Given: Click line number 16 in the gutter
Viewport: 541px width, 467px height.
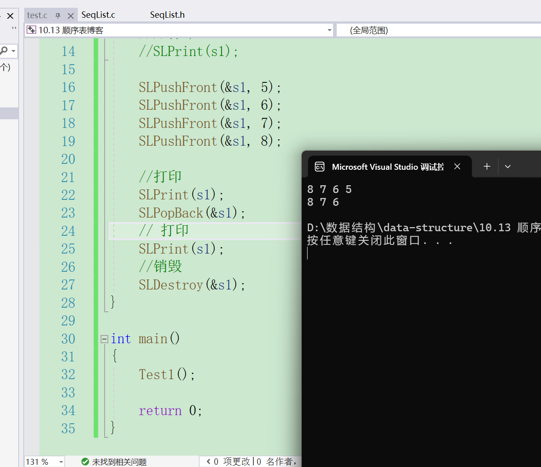Looking at the screenshot, I should click(68, 87).
